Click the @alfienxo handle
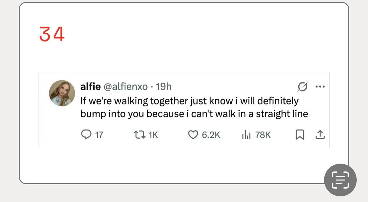This screenshot has height=202, width=368. pos(125,86)
